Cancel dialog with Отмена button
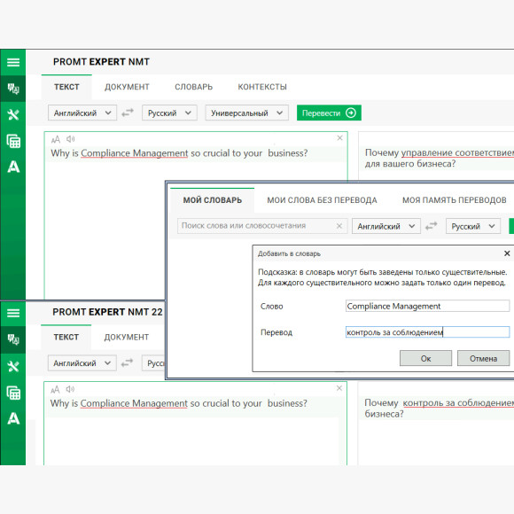This screenshot has height=514, width=514. coord(483,358)
